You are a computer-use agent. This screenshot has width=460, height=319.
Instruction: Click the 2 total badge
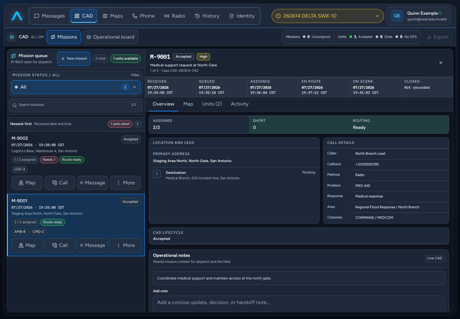(100, 59)
